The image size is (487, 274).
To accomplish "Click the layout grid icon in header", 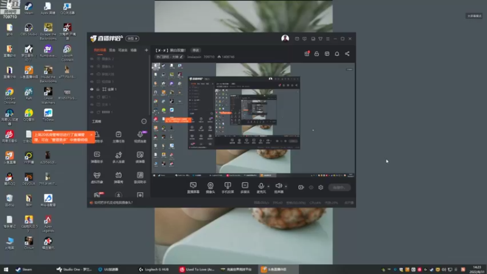I will click(327, 54).
